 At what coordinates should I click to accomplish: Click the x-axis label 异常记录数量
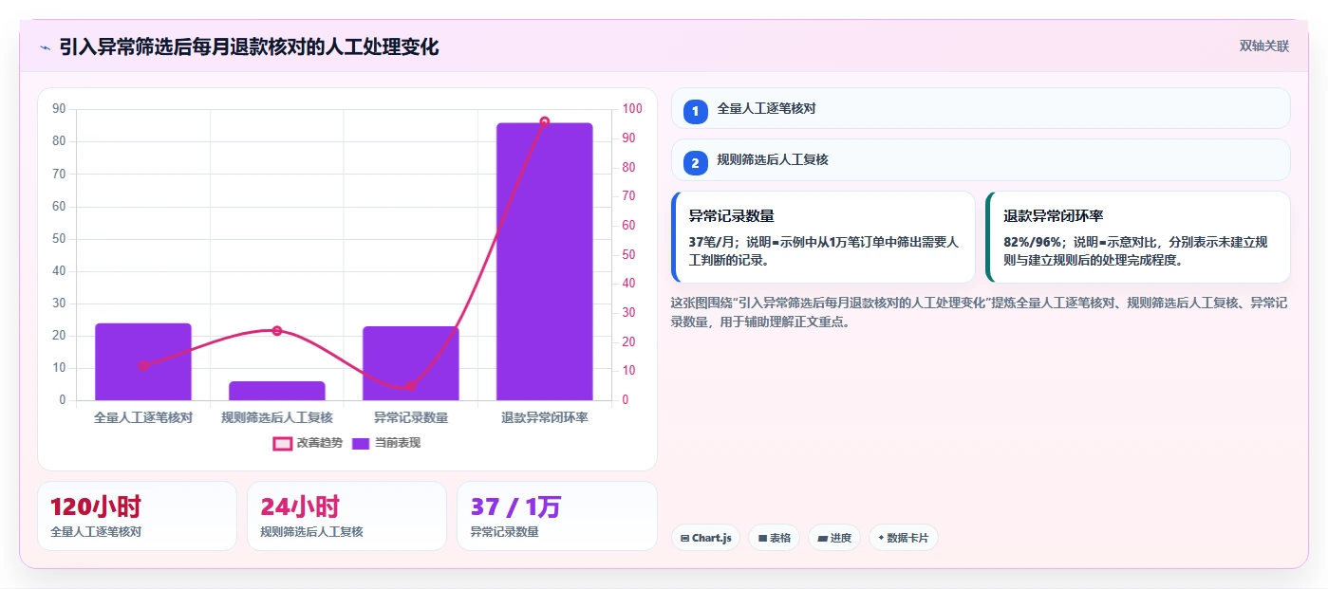[x=411, y=417]
